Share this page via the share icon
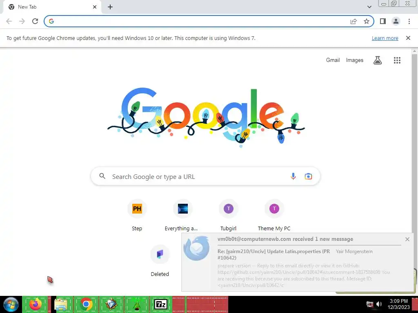 click(354, 21)
